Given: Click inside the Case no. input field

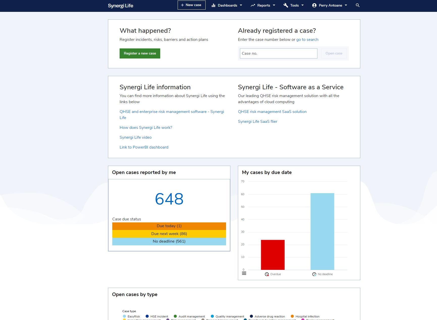Looking at the screenshot, I should click(x=278, y=53).
